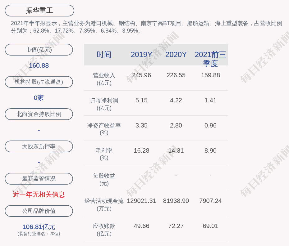Click revenue value 159.88
Image resolution: width=289 pixels, height=246 pixels.
point(210,75)
